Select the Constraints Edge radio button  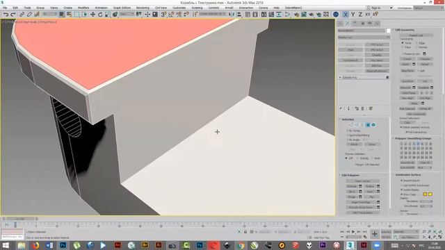[x=417, y=43]
